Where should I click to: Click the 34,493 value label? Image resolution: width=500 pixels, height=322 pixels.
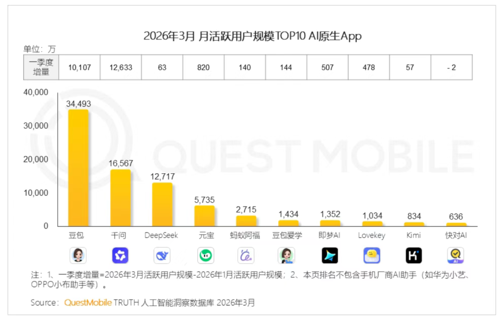(79, 104)
